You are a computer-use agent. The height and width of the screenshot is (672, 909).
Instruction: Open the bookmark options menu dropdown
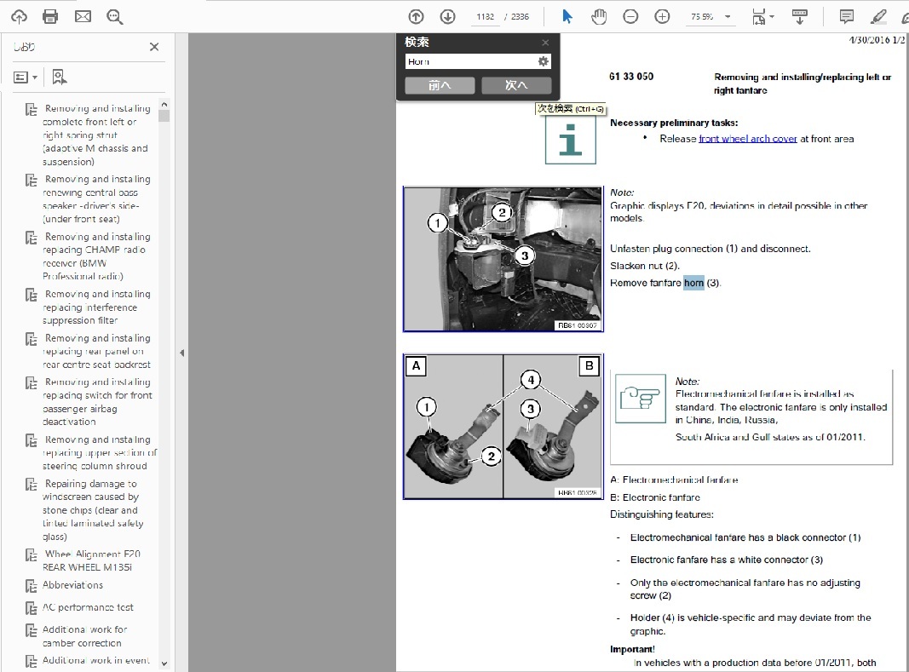pos(26,78)
